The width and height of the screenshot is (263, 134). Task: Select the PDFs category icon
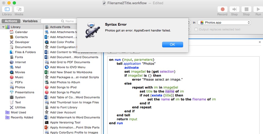[x=12, y=82]
